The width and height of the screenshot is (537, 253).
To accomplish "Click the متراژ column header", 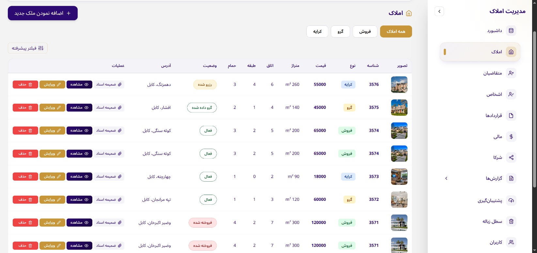I will 295,66.
